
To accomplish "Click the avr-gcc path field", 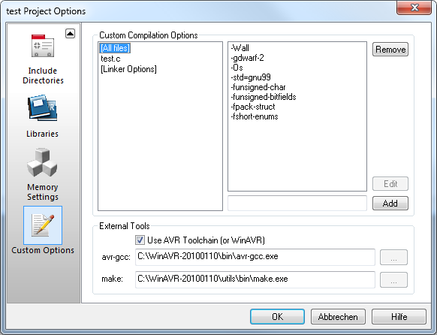I will click(x=255, y=257).
